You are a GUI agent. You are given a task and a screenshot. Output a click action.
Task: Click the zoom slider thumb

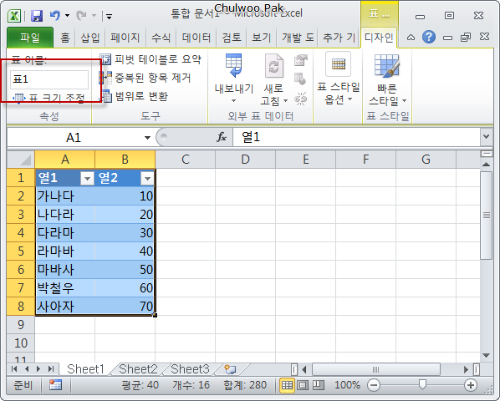coord(422,385)
